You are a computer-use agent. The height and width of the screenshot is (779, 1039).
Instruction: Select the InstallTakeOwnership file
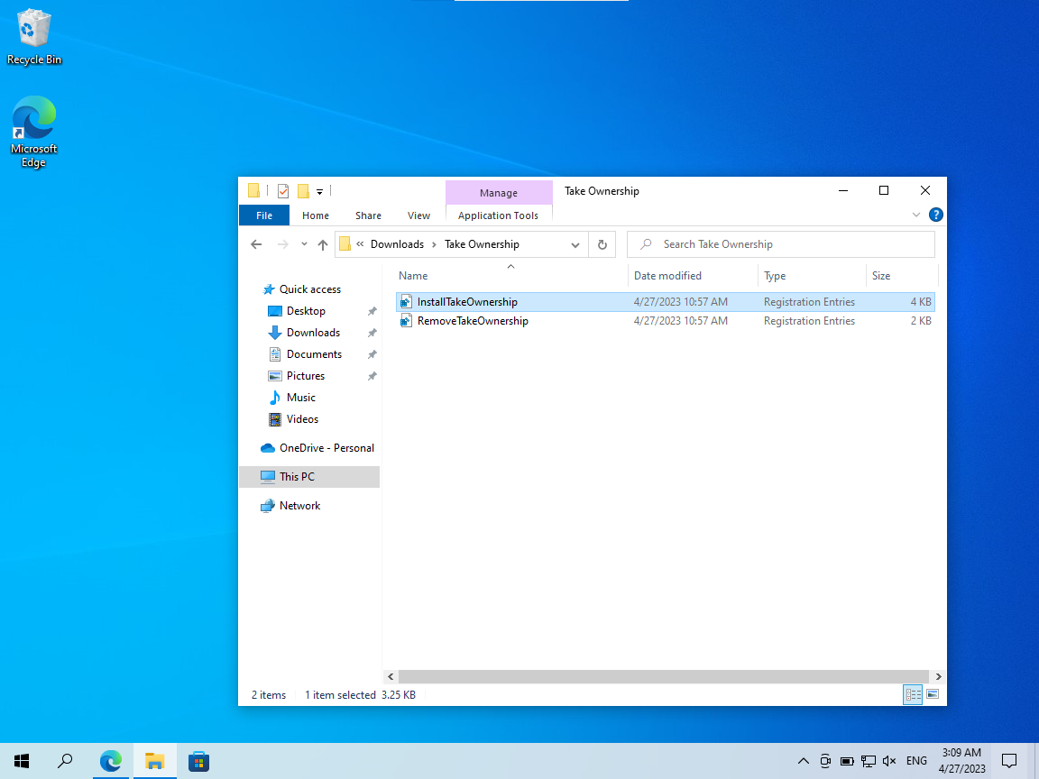(x=666, y=302)
